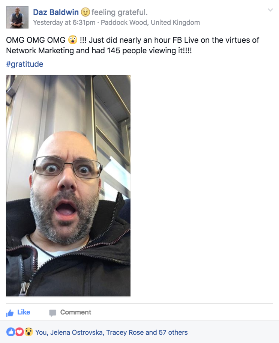Viewport: 279px width, 343px height.
Task: Open the 'Yesterday at 6:31pm' timestamp link
Action: click(x=64, y=23)
